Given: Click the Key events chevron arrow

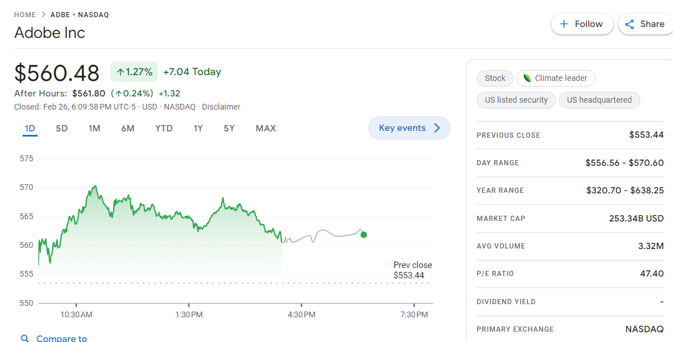Looking at the screenshot, I should 437,128.
